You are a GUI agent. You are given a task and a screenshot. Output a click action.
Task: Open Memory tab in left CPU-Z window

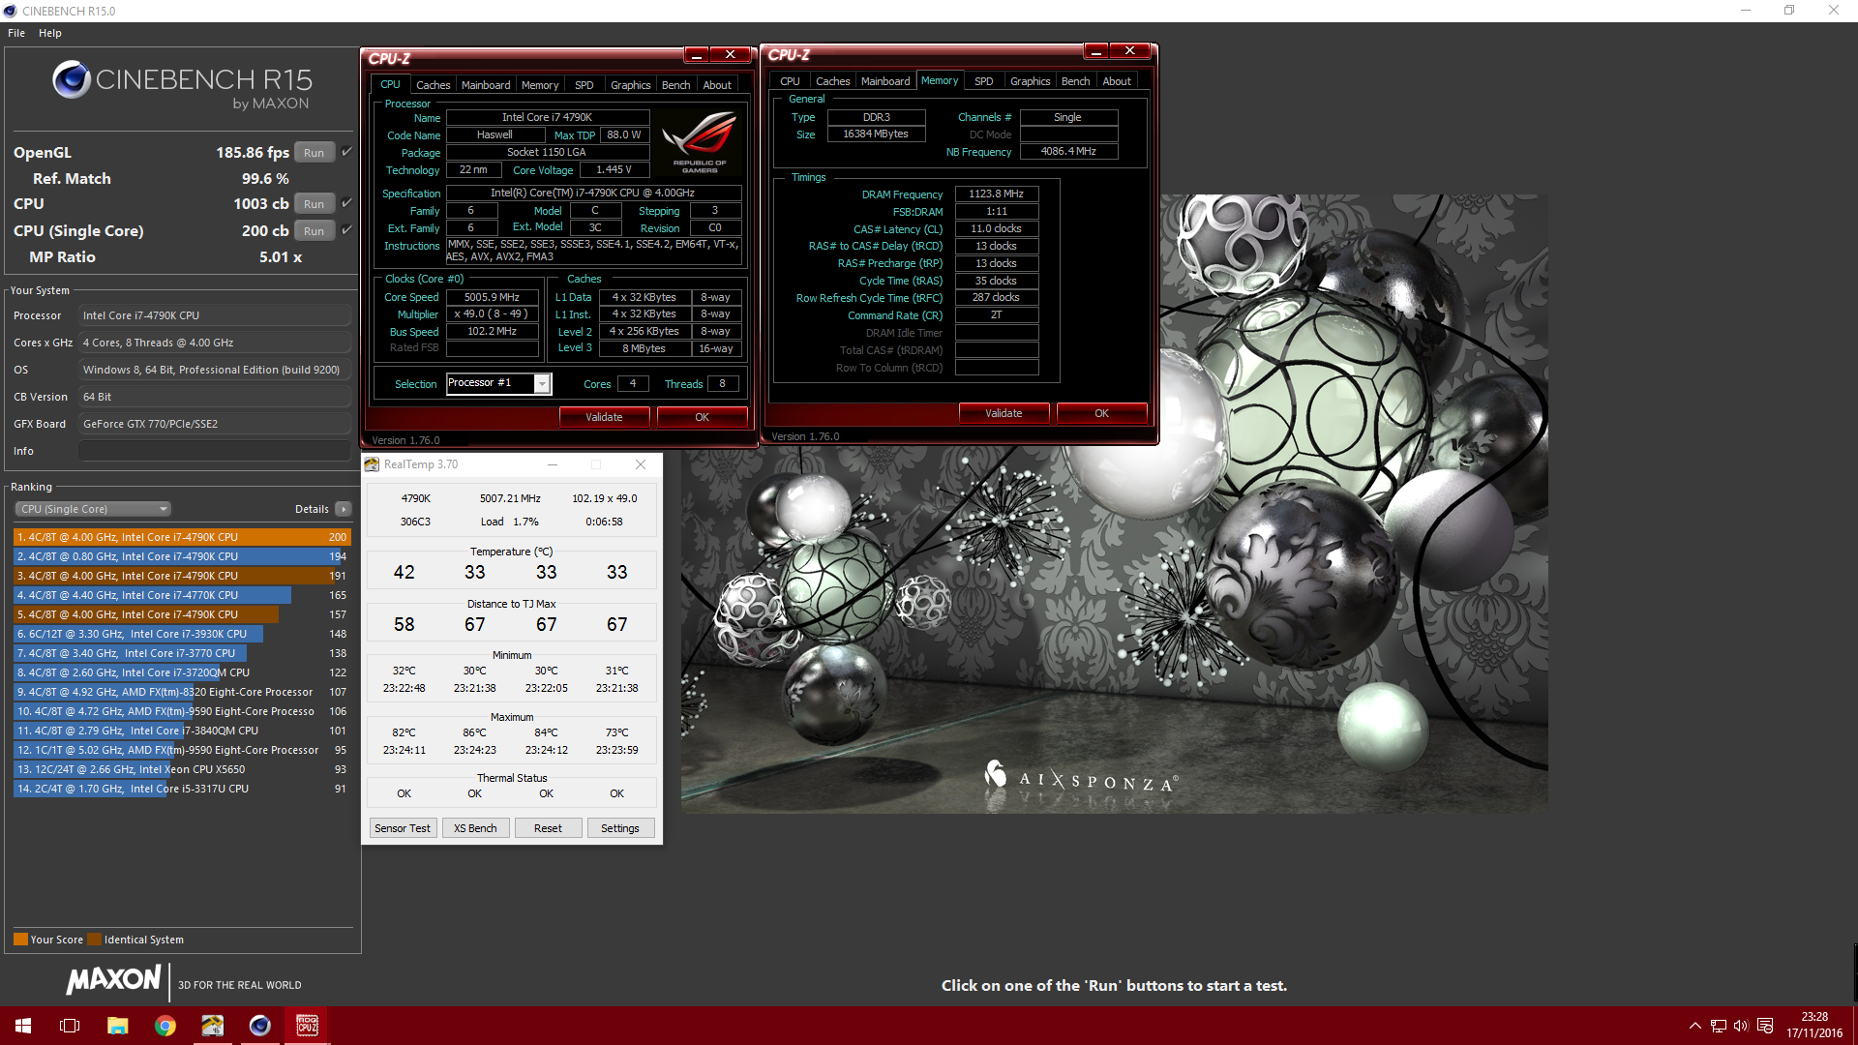coord(540,85)
